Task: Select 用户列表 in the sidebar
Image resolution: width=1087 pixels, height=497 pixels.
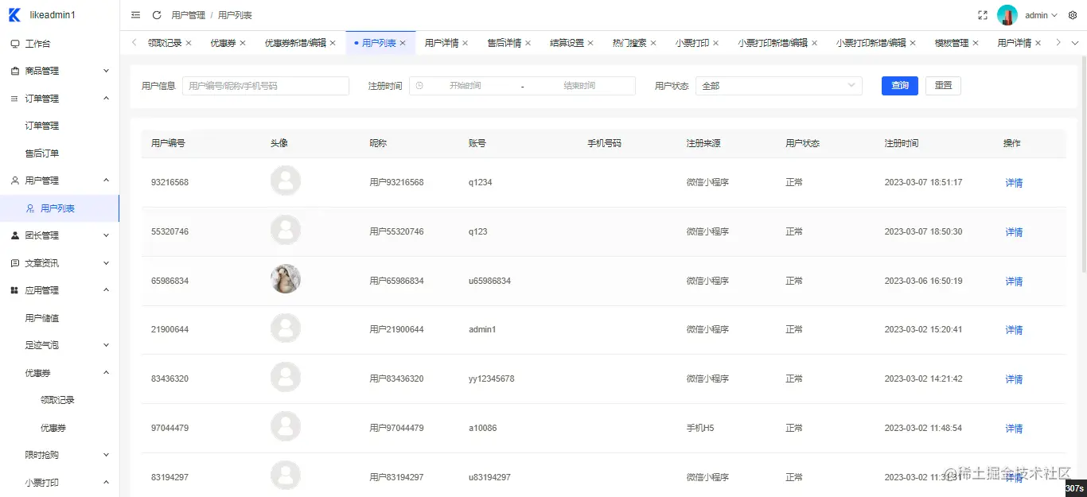Action: pyautogui.click(x=60, y=208)
